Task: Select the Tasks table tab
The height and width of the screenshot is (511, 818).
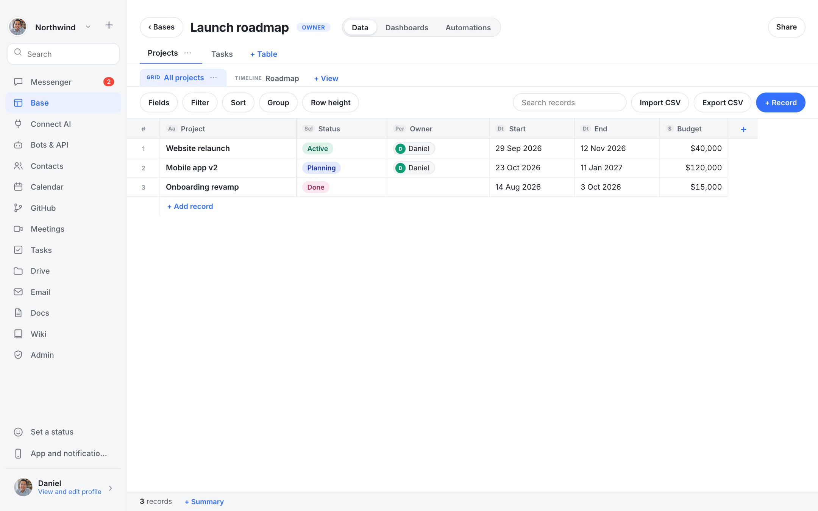Action: [222, 54]
